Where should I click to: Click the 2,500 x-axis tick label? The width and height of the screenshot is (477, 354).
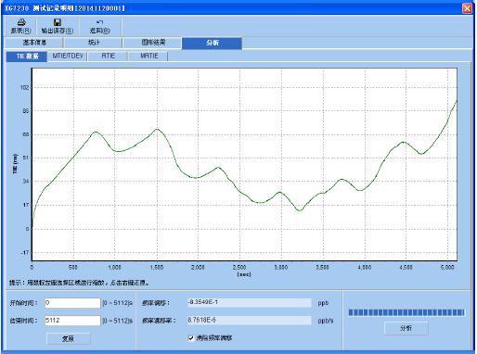239,267
